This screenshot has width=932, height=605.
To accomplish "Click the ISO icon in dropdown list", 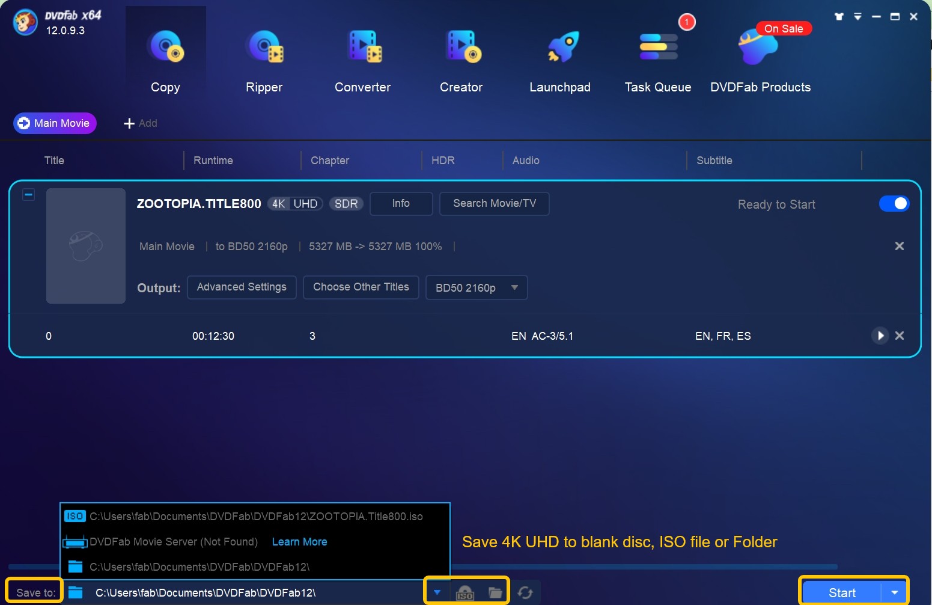I will click(75, 517).
